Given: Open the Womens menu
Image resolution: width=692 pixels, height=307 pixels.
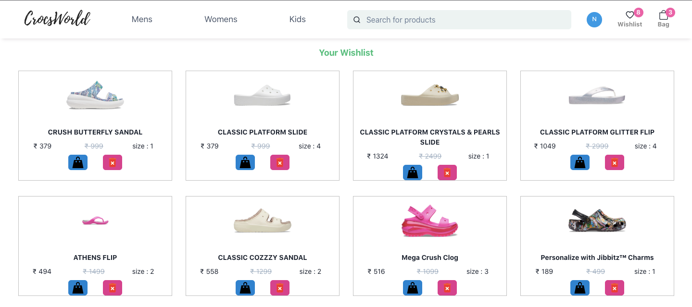Looking at the screenshot, I should [221, 19].
